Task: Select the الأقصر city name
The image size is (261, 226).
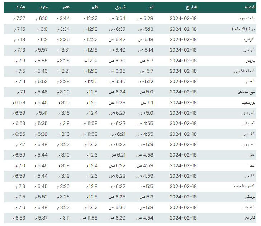Action: (250, 176)
